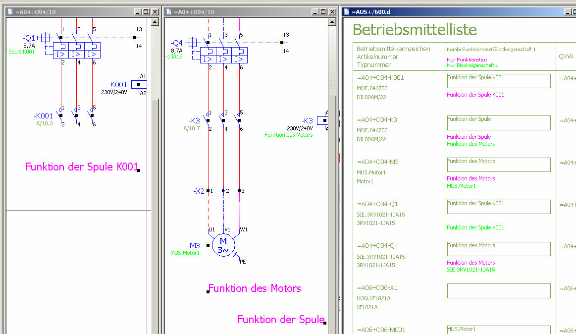Click the Funktion des Motors box in the =A04+O04-Q4 row
Image resolution: width=576 pixels, height=334 pixels.
498,249
